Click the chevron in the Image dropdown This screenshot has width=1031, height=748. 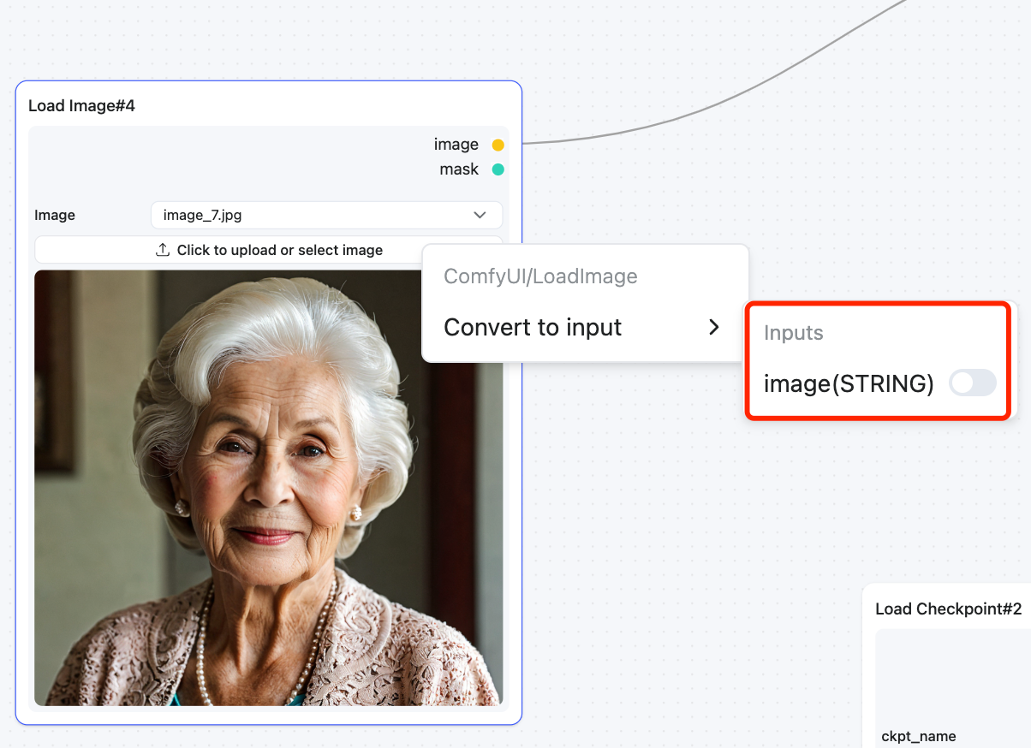[x=480, y=215]
